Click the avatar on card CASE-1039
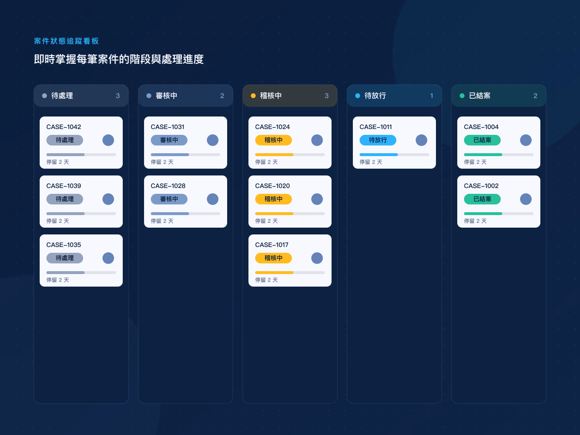The width and height of the screenshot is (580, 435). pos(108,199)
